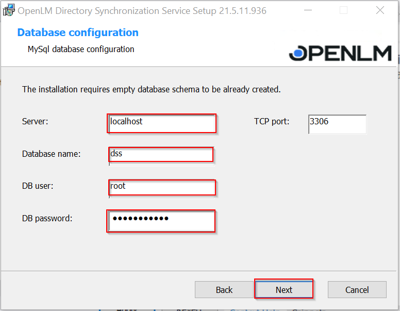This screenshot has height=311, width=400.
Task: Click the 'Server:' label
Action: (x=35, y=122)
